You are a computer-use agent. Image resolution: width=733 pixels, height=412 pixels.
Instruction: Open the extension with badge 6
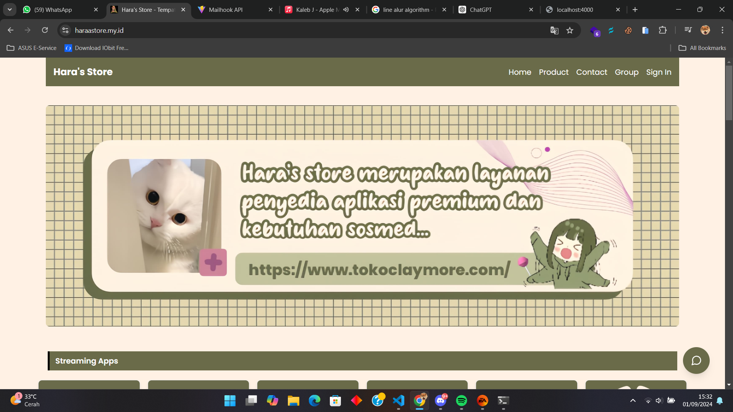(594, 31)
